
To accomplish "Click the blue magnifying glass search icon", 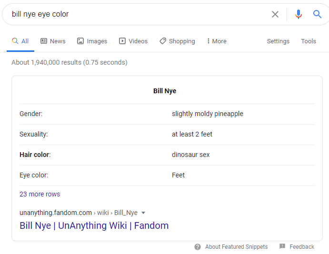I will point(317,14).
